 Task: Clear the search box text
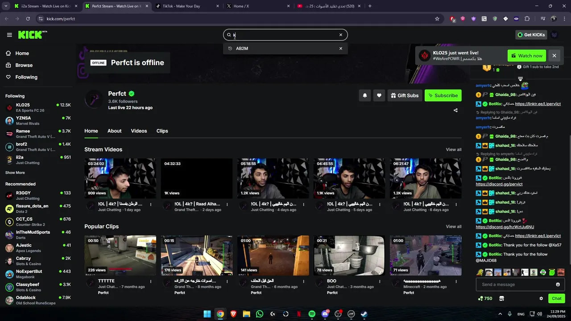pos(341,35)
